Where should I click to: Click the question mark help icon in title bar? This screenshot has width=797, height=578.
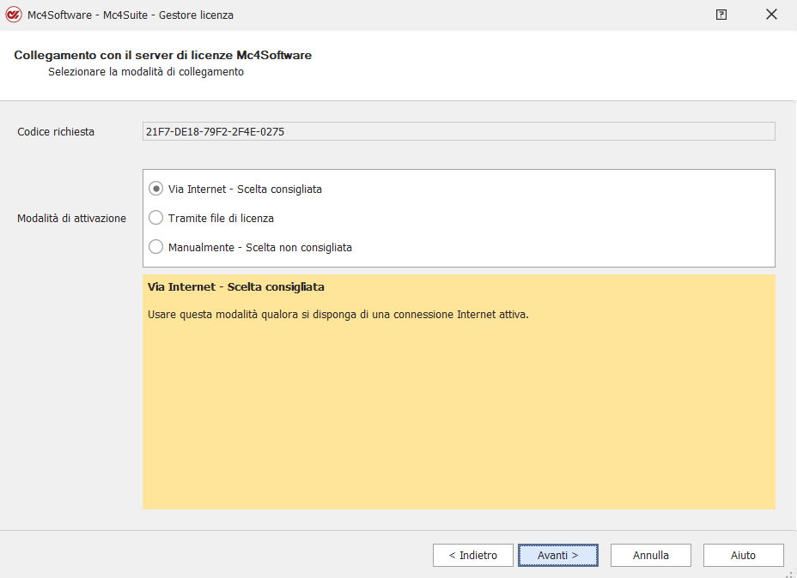[x=721, y=15]
